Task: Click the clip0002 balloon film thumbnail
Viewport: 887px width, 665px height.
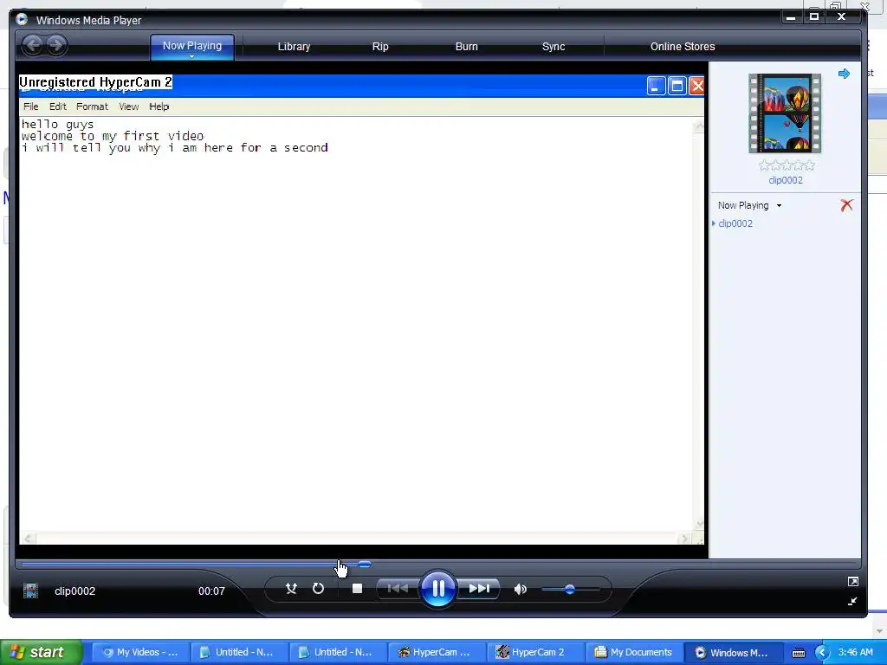Action: [x=785, y=113]
